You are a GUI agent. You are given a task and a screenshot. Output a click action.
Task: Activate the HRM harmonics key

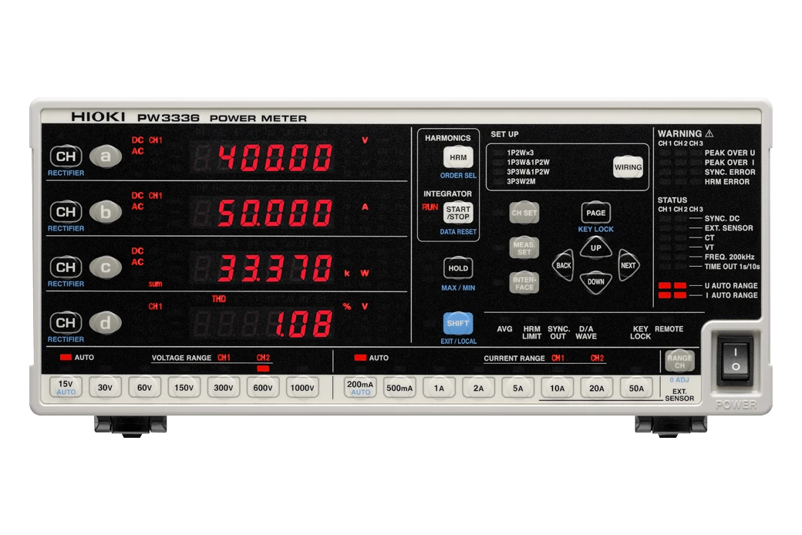(458, 157)
